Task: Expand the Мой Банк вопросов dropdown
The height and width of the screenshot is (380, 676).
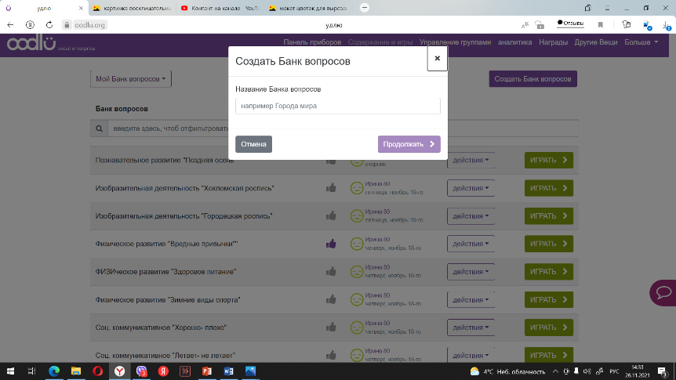Action: pyautogui.click(x=131, y=79)
